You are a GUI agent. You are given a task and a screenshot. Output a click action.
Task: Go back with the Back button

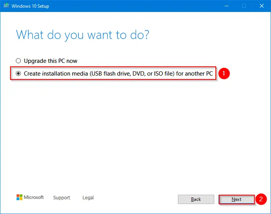pos(196,199)
